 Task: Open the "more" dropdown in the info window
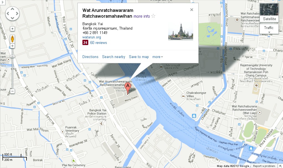(x=157, y=57)
